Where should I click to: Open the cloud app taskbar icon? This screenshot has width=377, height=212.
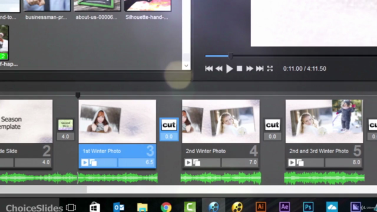[332, 207]
